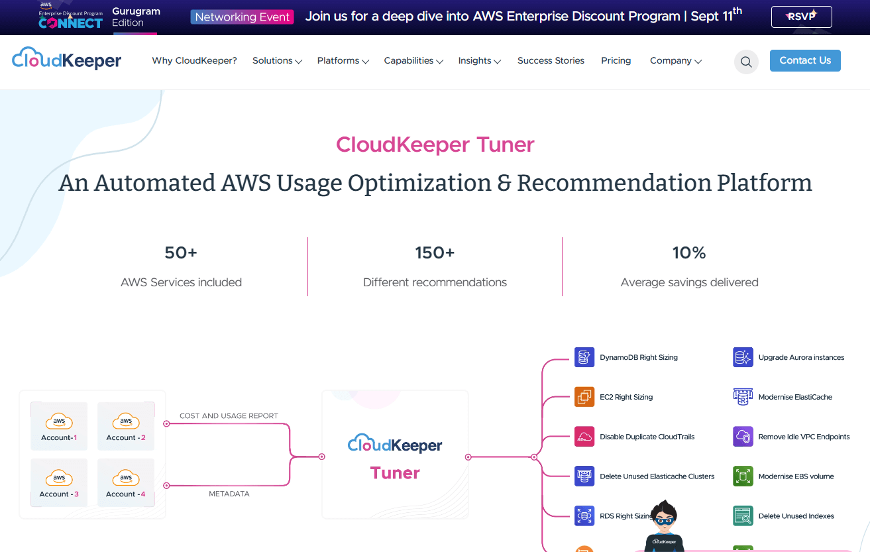Click the Gurugram Edition label
The image size is (870, 552).
[136, 17]
